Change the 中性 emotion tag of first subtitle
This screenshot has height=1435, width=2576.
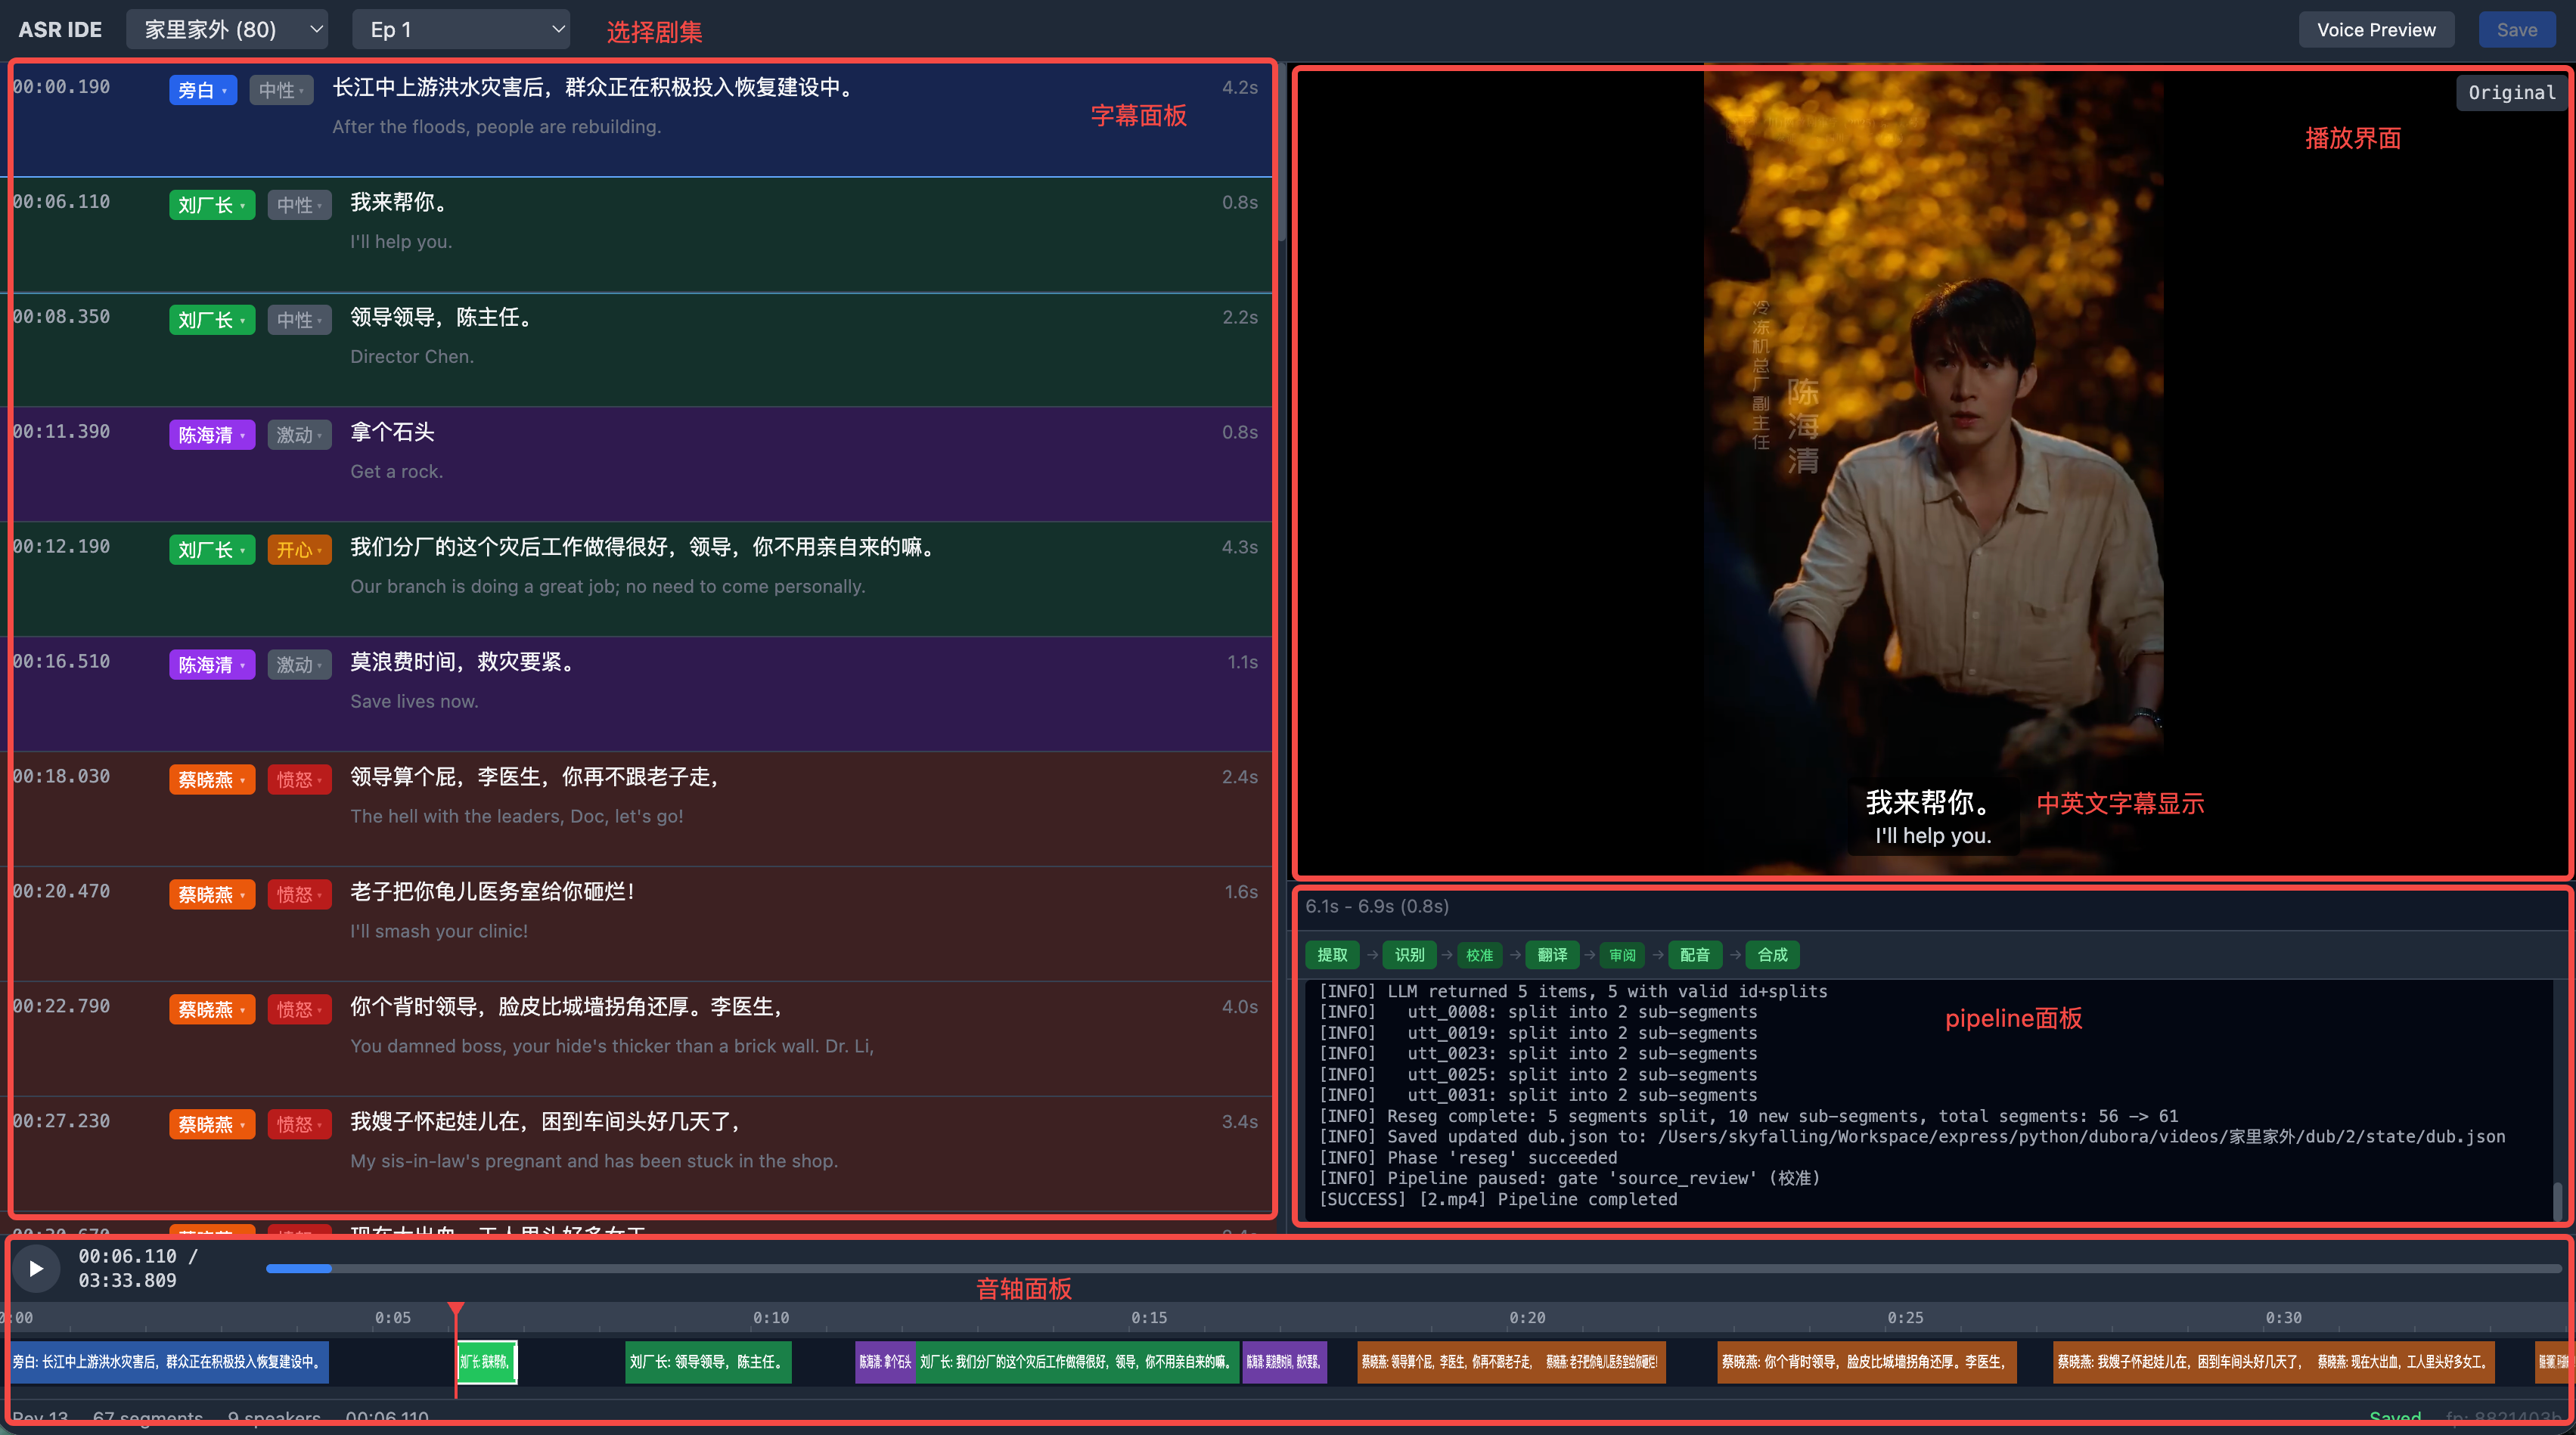click(x=281, y=90)
